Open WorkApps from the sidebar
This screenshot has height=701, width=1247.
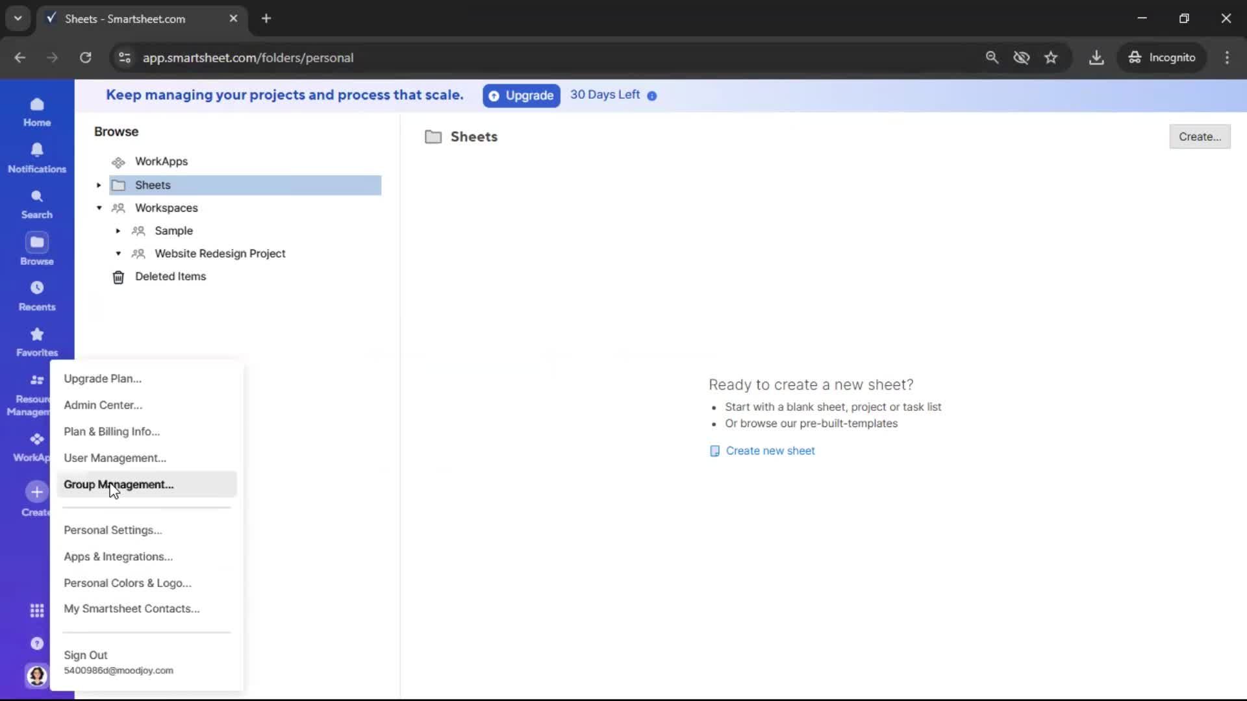coord(36,447)
